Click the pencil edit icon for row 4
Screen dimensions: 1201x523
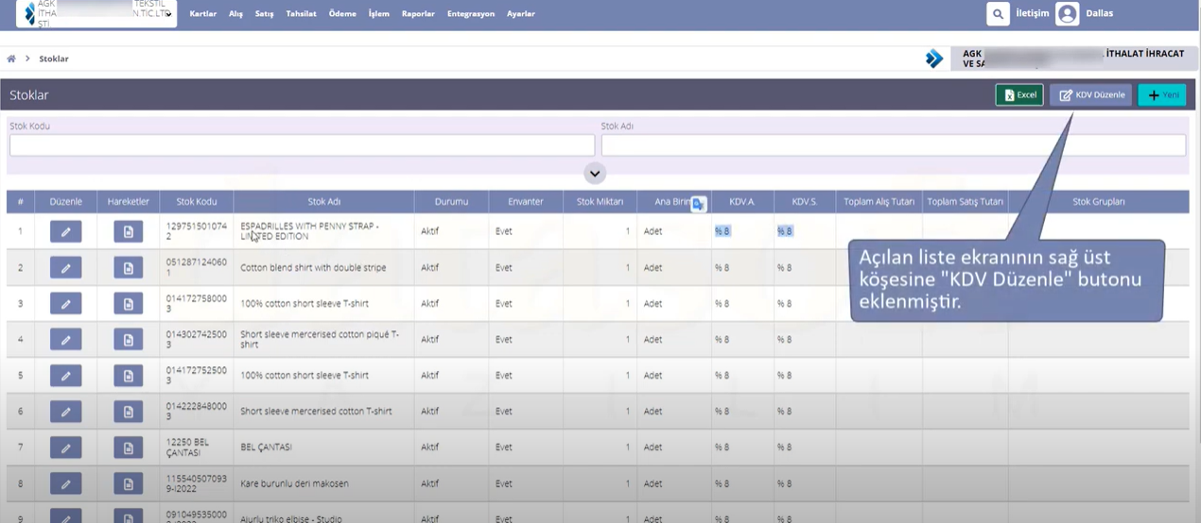[x=65, y=339]
